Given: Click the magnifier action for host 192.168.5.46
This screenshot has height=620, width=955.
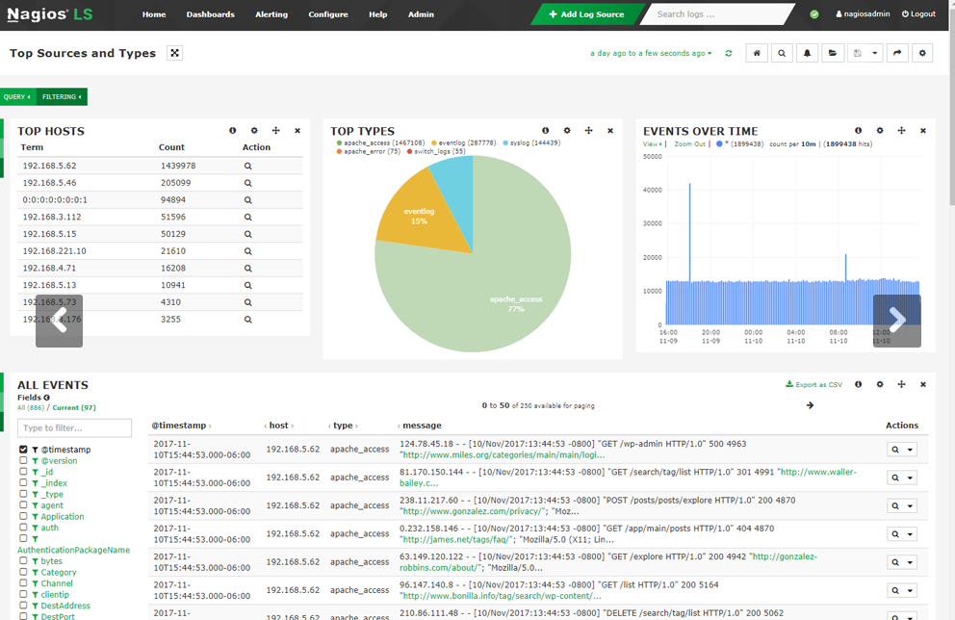Looking at the screenshot, I should (247, 182).
